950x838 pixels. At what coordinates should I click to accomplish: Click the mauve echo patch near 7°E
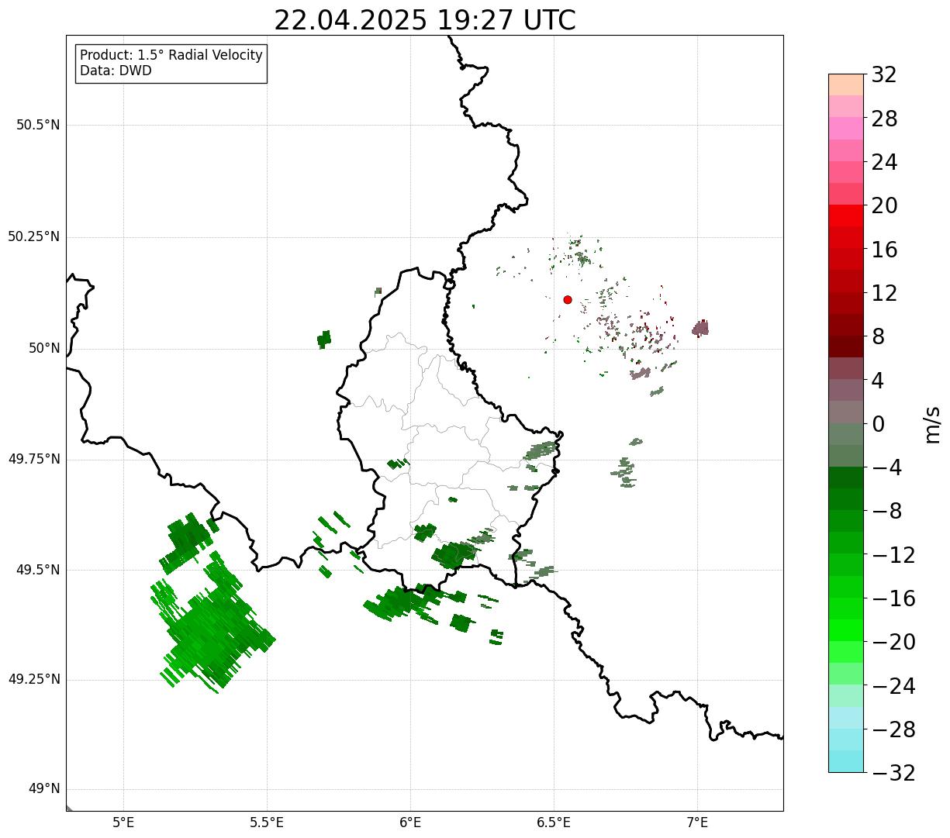point(700,328)
